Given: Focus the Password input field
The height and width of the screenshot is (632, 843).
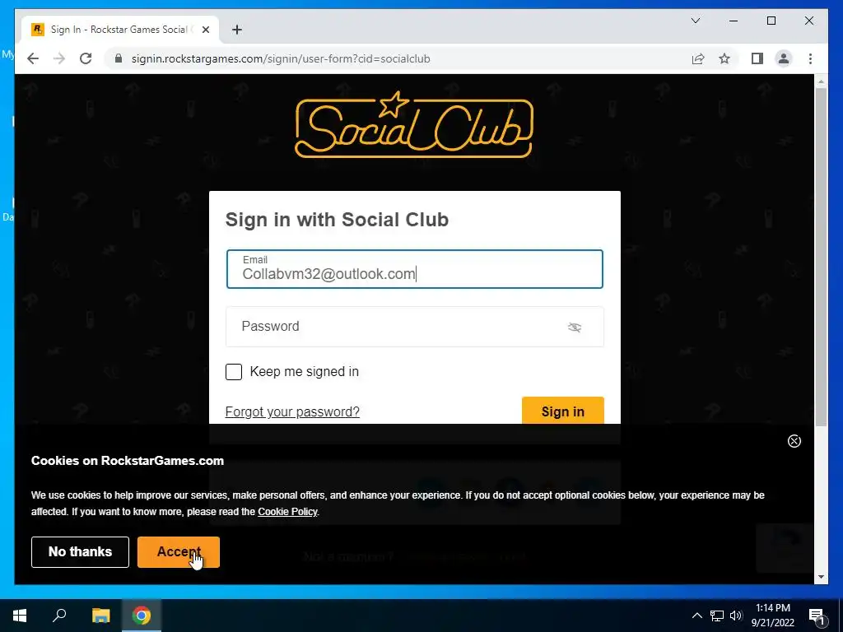Looking at the screenshot, I should (x=415, y=327).
